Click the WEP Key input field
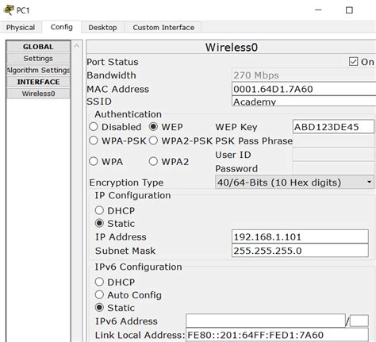Screen dimensions: 376x342 [333, 127]
